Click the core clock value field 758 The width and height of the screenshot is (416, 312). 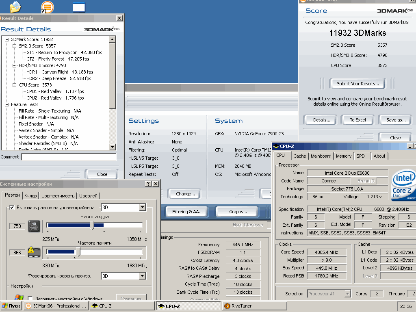point(17,226)
